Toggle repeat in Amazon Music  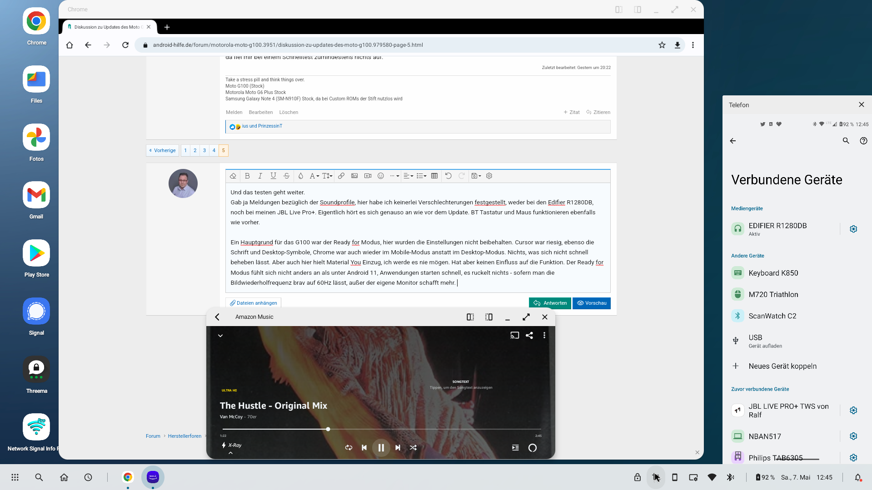(x=349, y=448)
